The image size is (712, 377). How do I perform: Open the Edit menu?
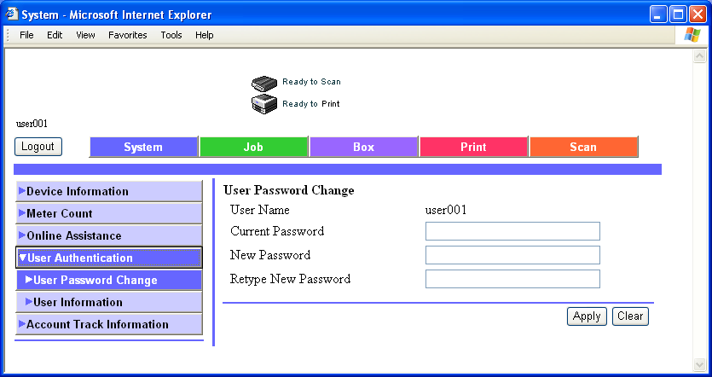[55, 35]
